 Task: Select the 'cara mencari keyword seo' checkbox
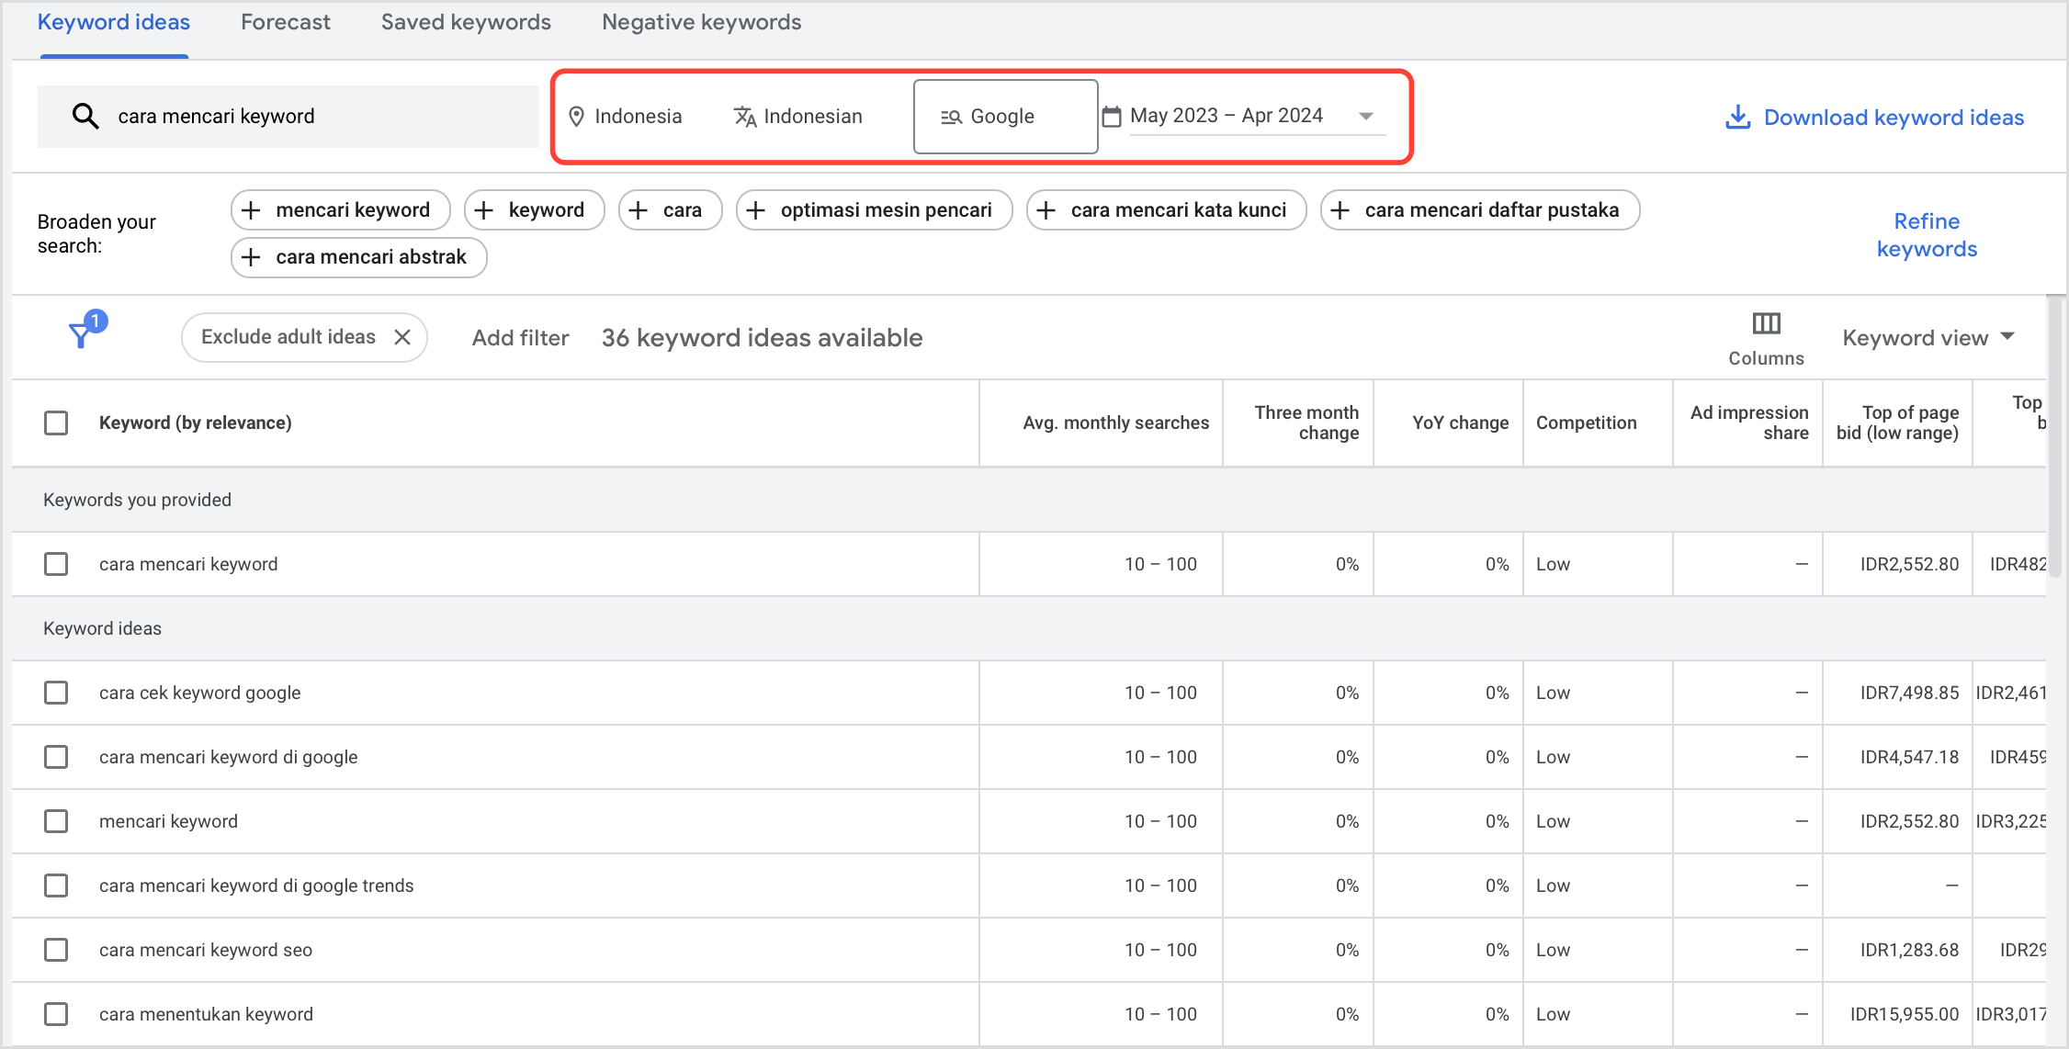56,950
